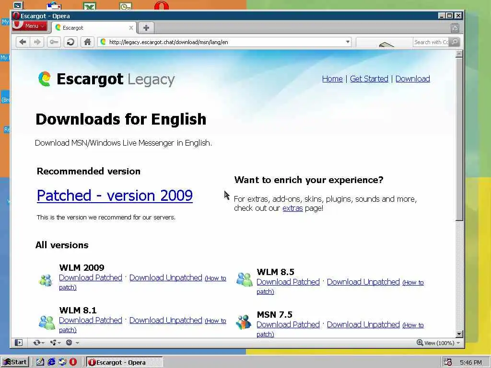This screenshot has height=368, width=491.
Task: Download Unpatched MSN 7.5
Action: 363,324
